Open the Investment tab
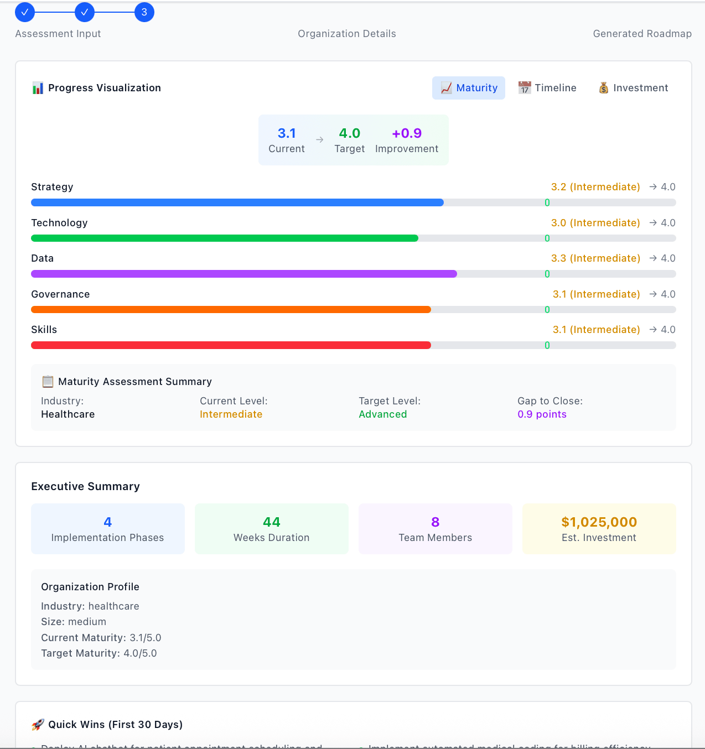 click(x=633, y=88)
